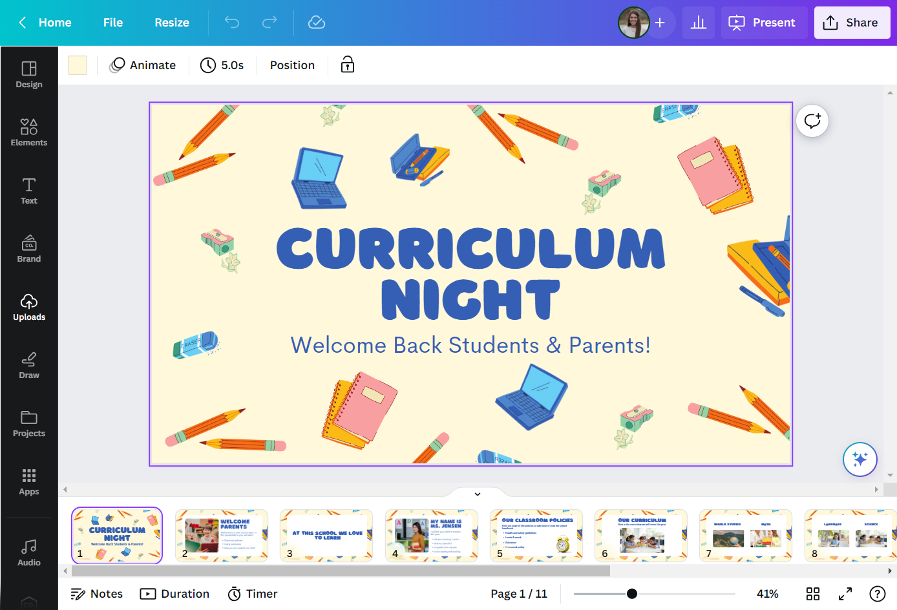Click the redo arrow icon
This screenshot has width=897, height=610.
[x=269, y=23]
